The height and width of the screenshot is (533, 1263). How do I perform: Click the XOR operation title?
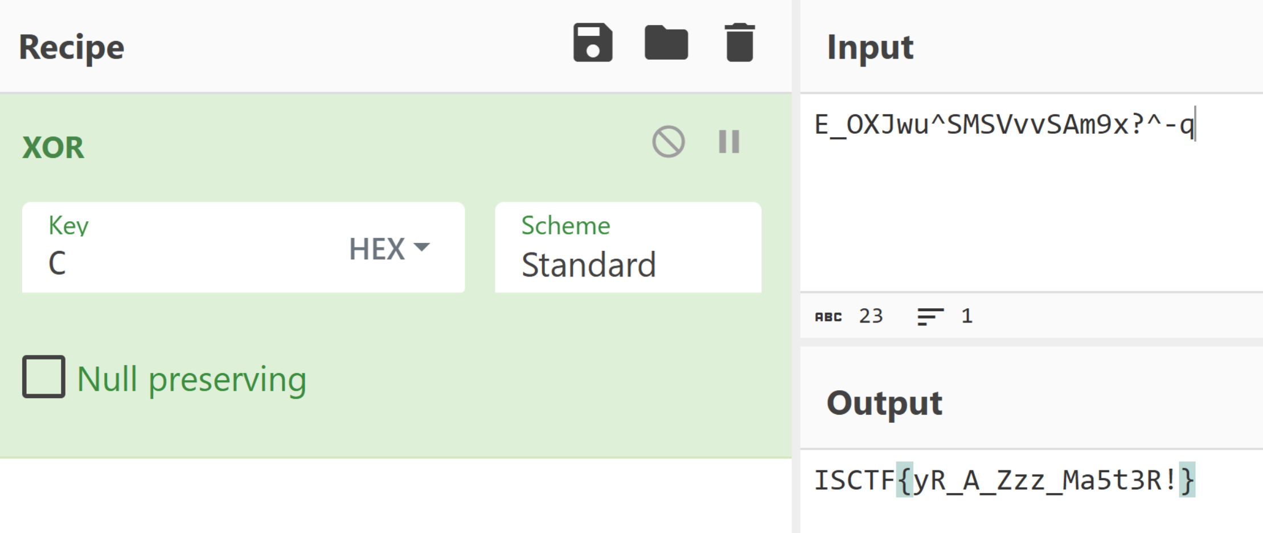click(x=53, y=147)
